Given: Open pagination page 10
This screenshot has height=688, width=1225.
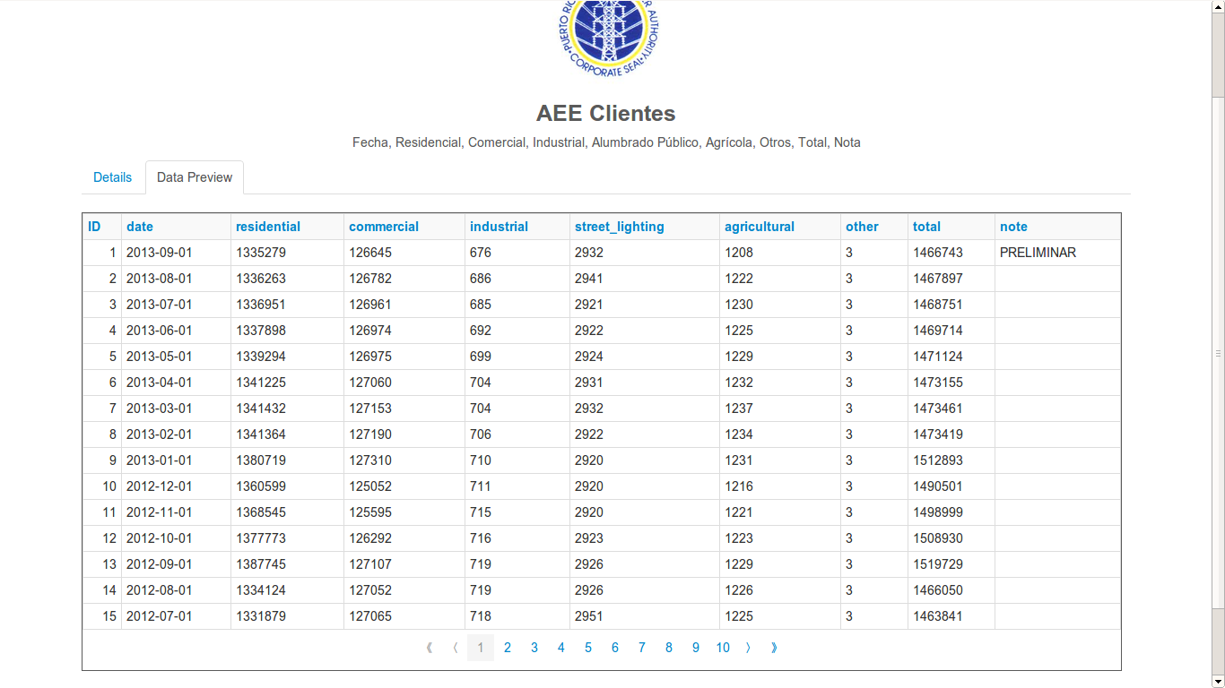Looking at the screenshot, I should click(x=723, y=648).
